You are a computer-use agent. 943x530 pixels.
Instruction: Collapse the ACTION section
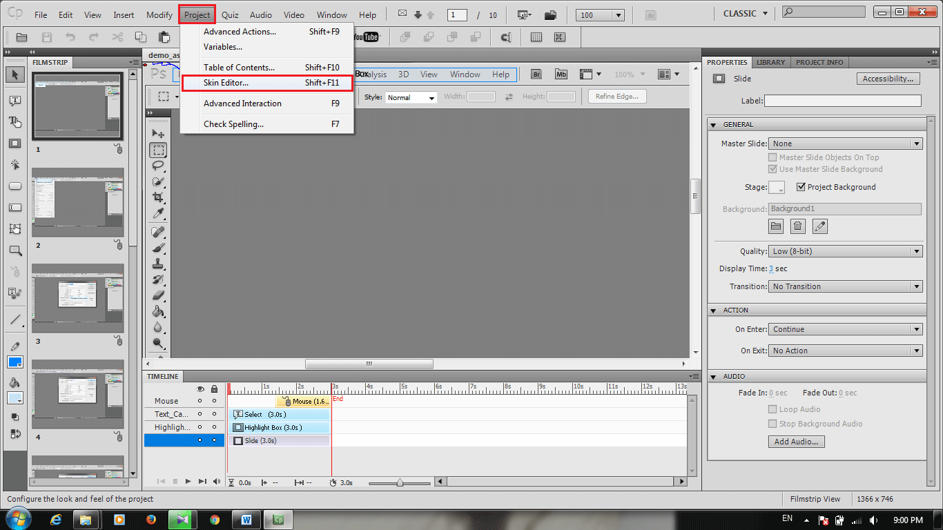(x=714, y=311)
